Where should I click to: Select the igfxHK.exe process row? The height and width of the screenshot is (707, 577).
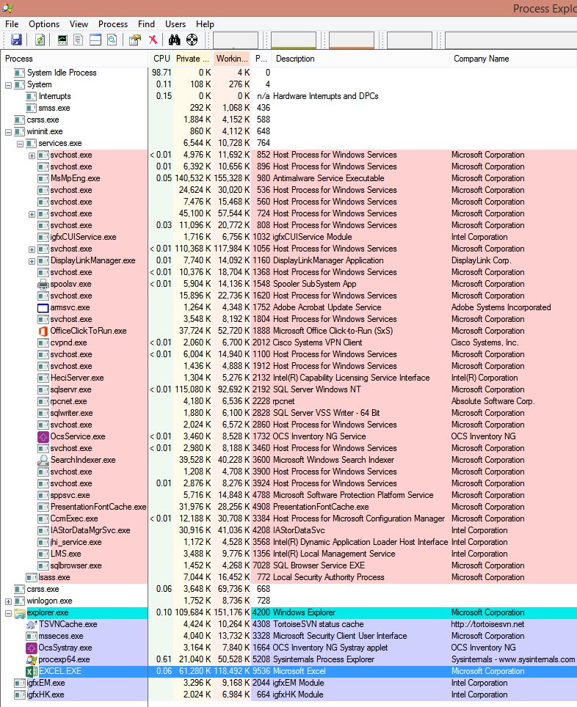tap(289, 695)
